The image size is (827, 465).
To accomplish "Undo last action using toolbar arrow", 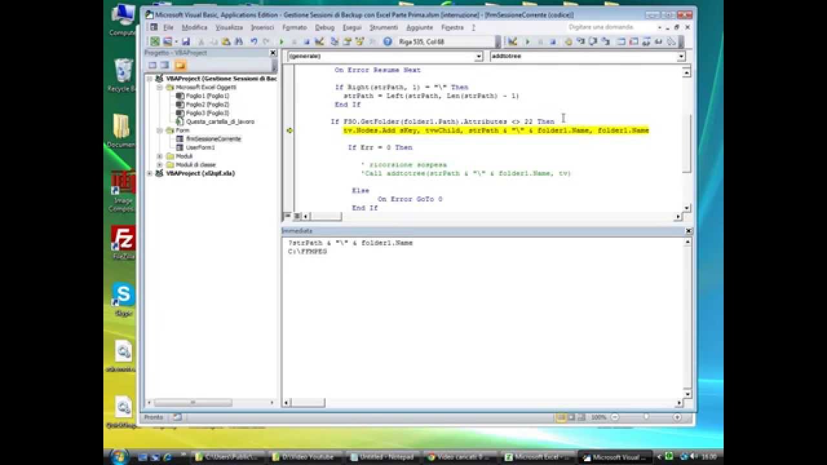I will [254, 41].
